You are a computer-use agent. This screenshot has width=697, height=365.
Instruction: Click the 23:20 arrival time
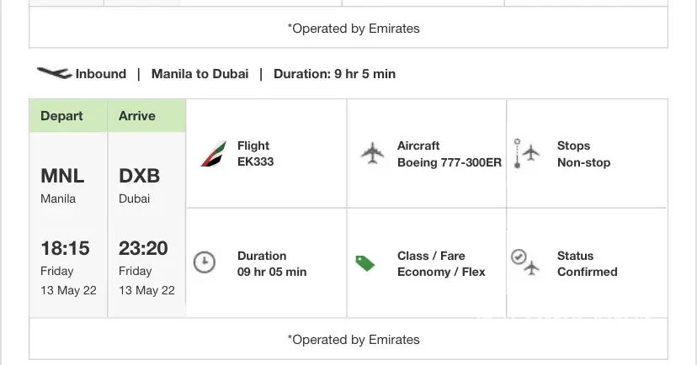tap(143, 248)
